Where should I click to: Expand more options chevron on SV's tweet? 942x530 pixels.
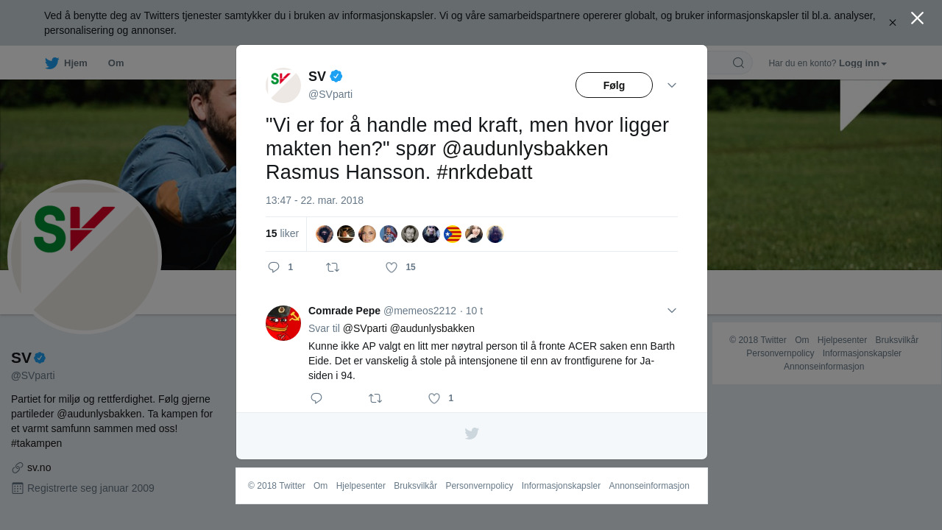(672, 85)
